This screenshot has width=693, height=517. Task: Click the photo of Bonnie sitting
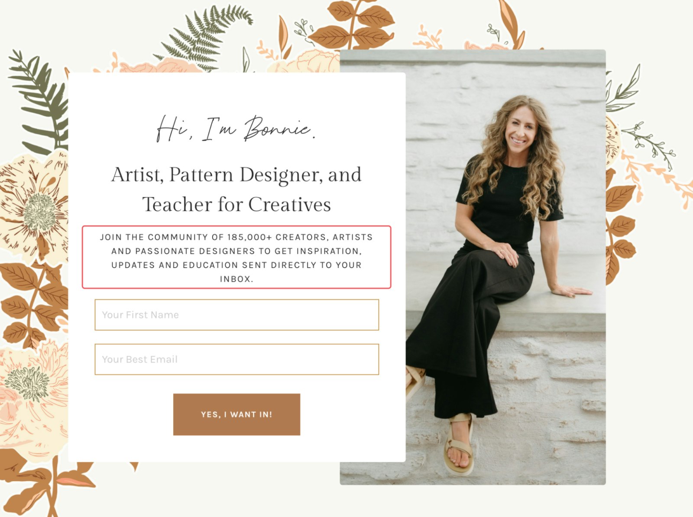pos(473,267)
